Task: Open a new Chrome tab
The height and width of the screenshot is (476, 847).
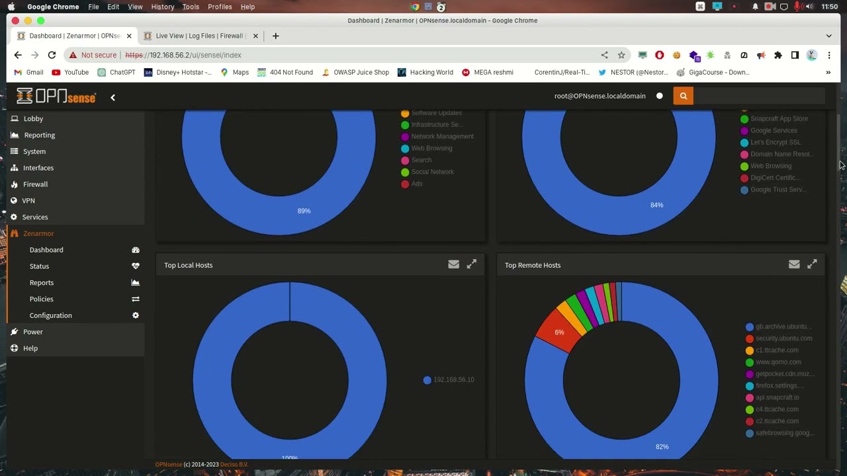Action: tap(275, 36)
